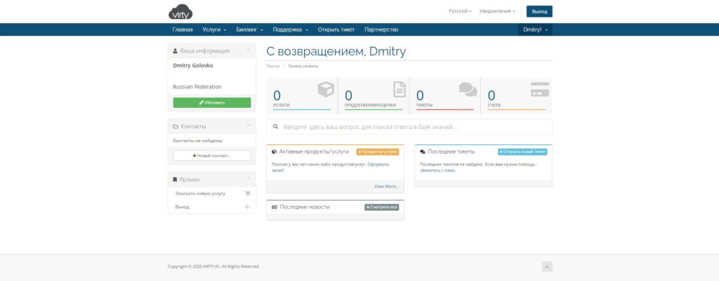Click the scroll-to-top arrow in footer
The width and height of the screenshot is (719, 281).
[547, 267]
